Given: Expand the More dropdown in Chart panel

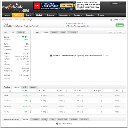Looking at the screenshot, I should [111, 32].
